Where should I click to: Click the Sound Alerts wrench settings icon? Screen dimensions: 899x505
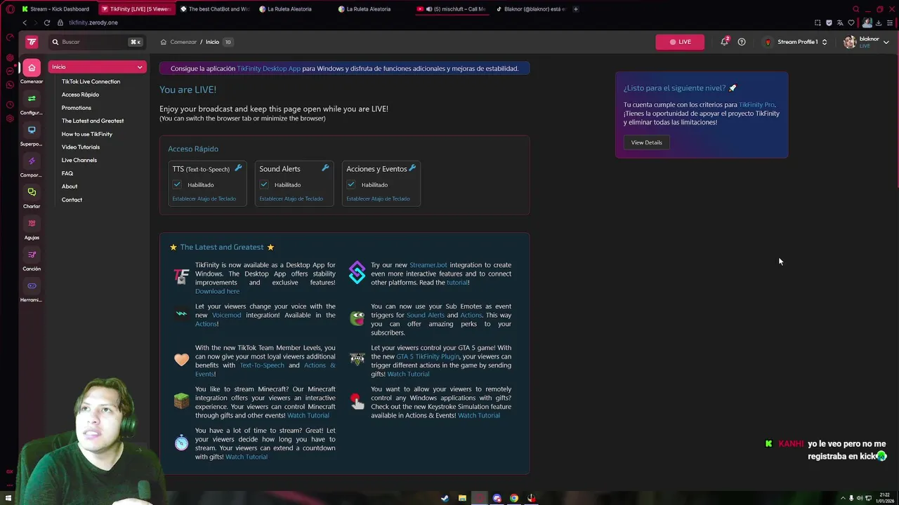click(x=325, y=168)
